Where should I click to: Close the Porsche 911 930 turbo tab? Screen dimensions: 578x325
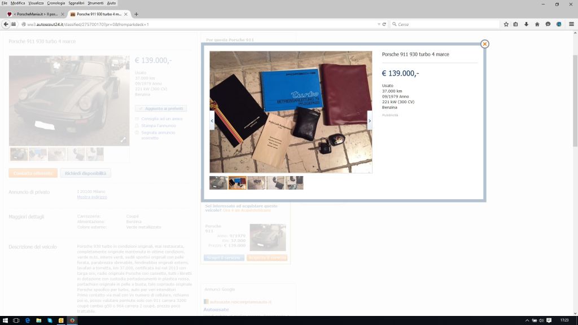coord(126,14)
